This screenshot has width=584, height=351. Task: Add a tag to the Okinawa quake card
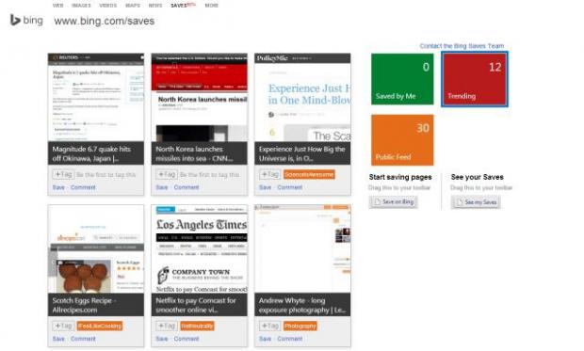[63, 174]
